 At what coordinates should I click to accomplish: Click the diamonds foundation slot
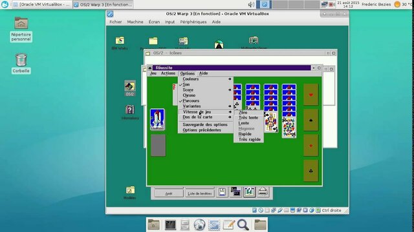(x=310, y=146)
